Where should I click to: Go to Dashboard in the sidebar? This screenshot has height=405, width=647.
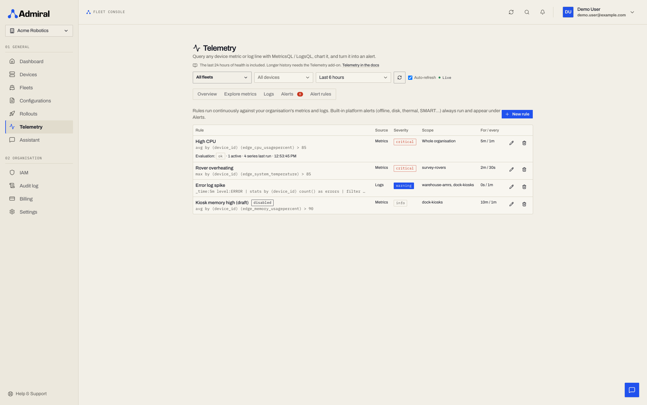coord(39,62)
